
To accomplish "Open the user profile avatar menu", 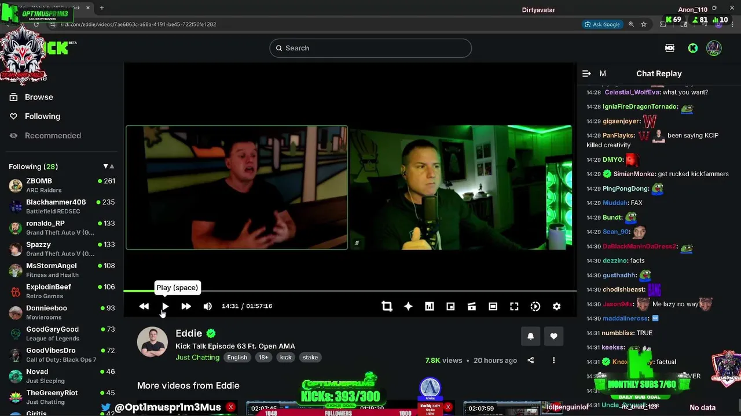I will pyautogui.click(x=714, y=49).
